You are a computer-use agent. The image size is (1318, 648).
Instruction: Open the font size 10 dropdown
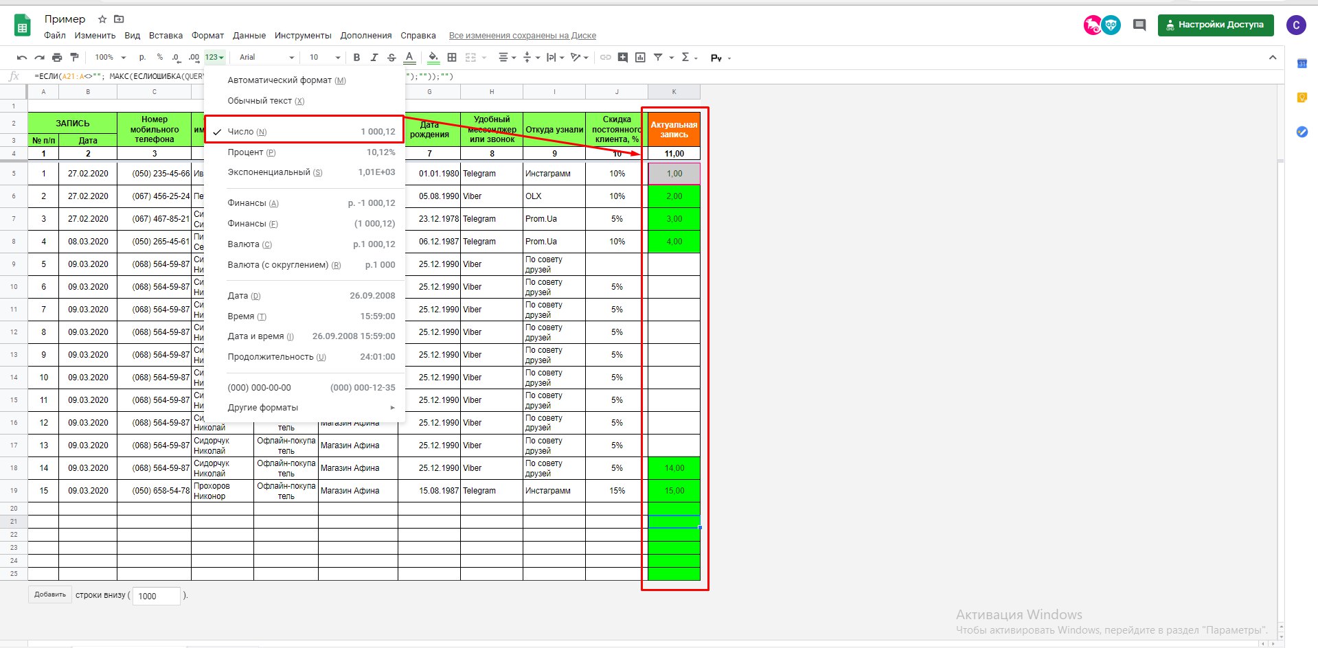325,58
